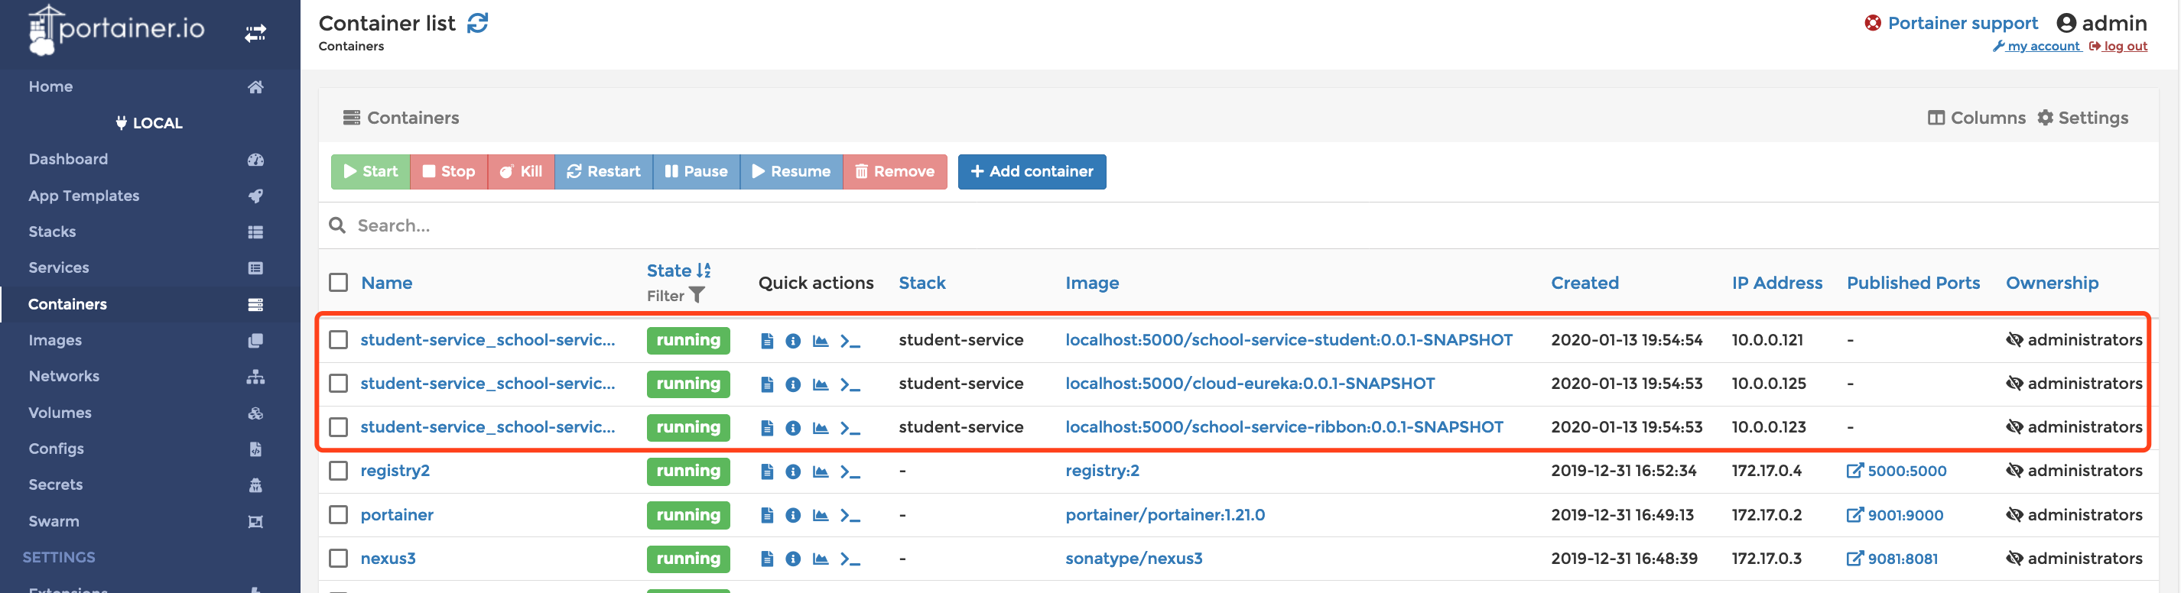Viewport: 2181px width, 593px height.
Task: Open logs icon for nexus3 row
Action: pos(767,559)
